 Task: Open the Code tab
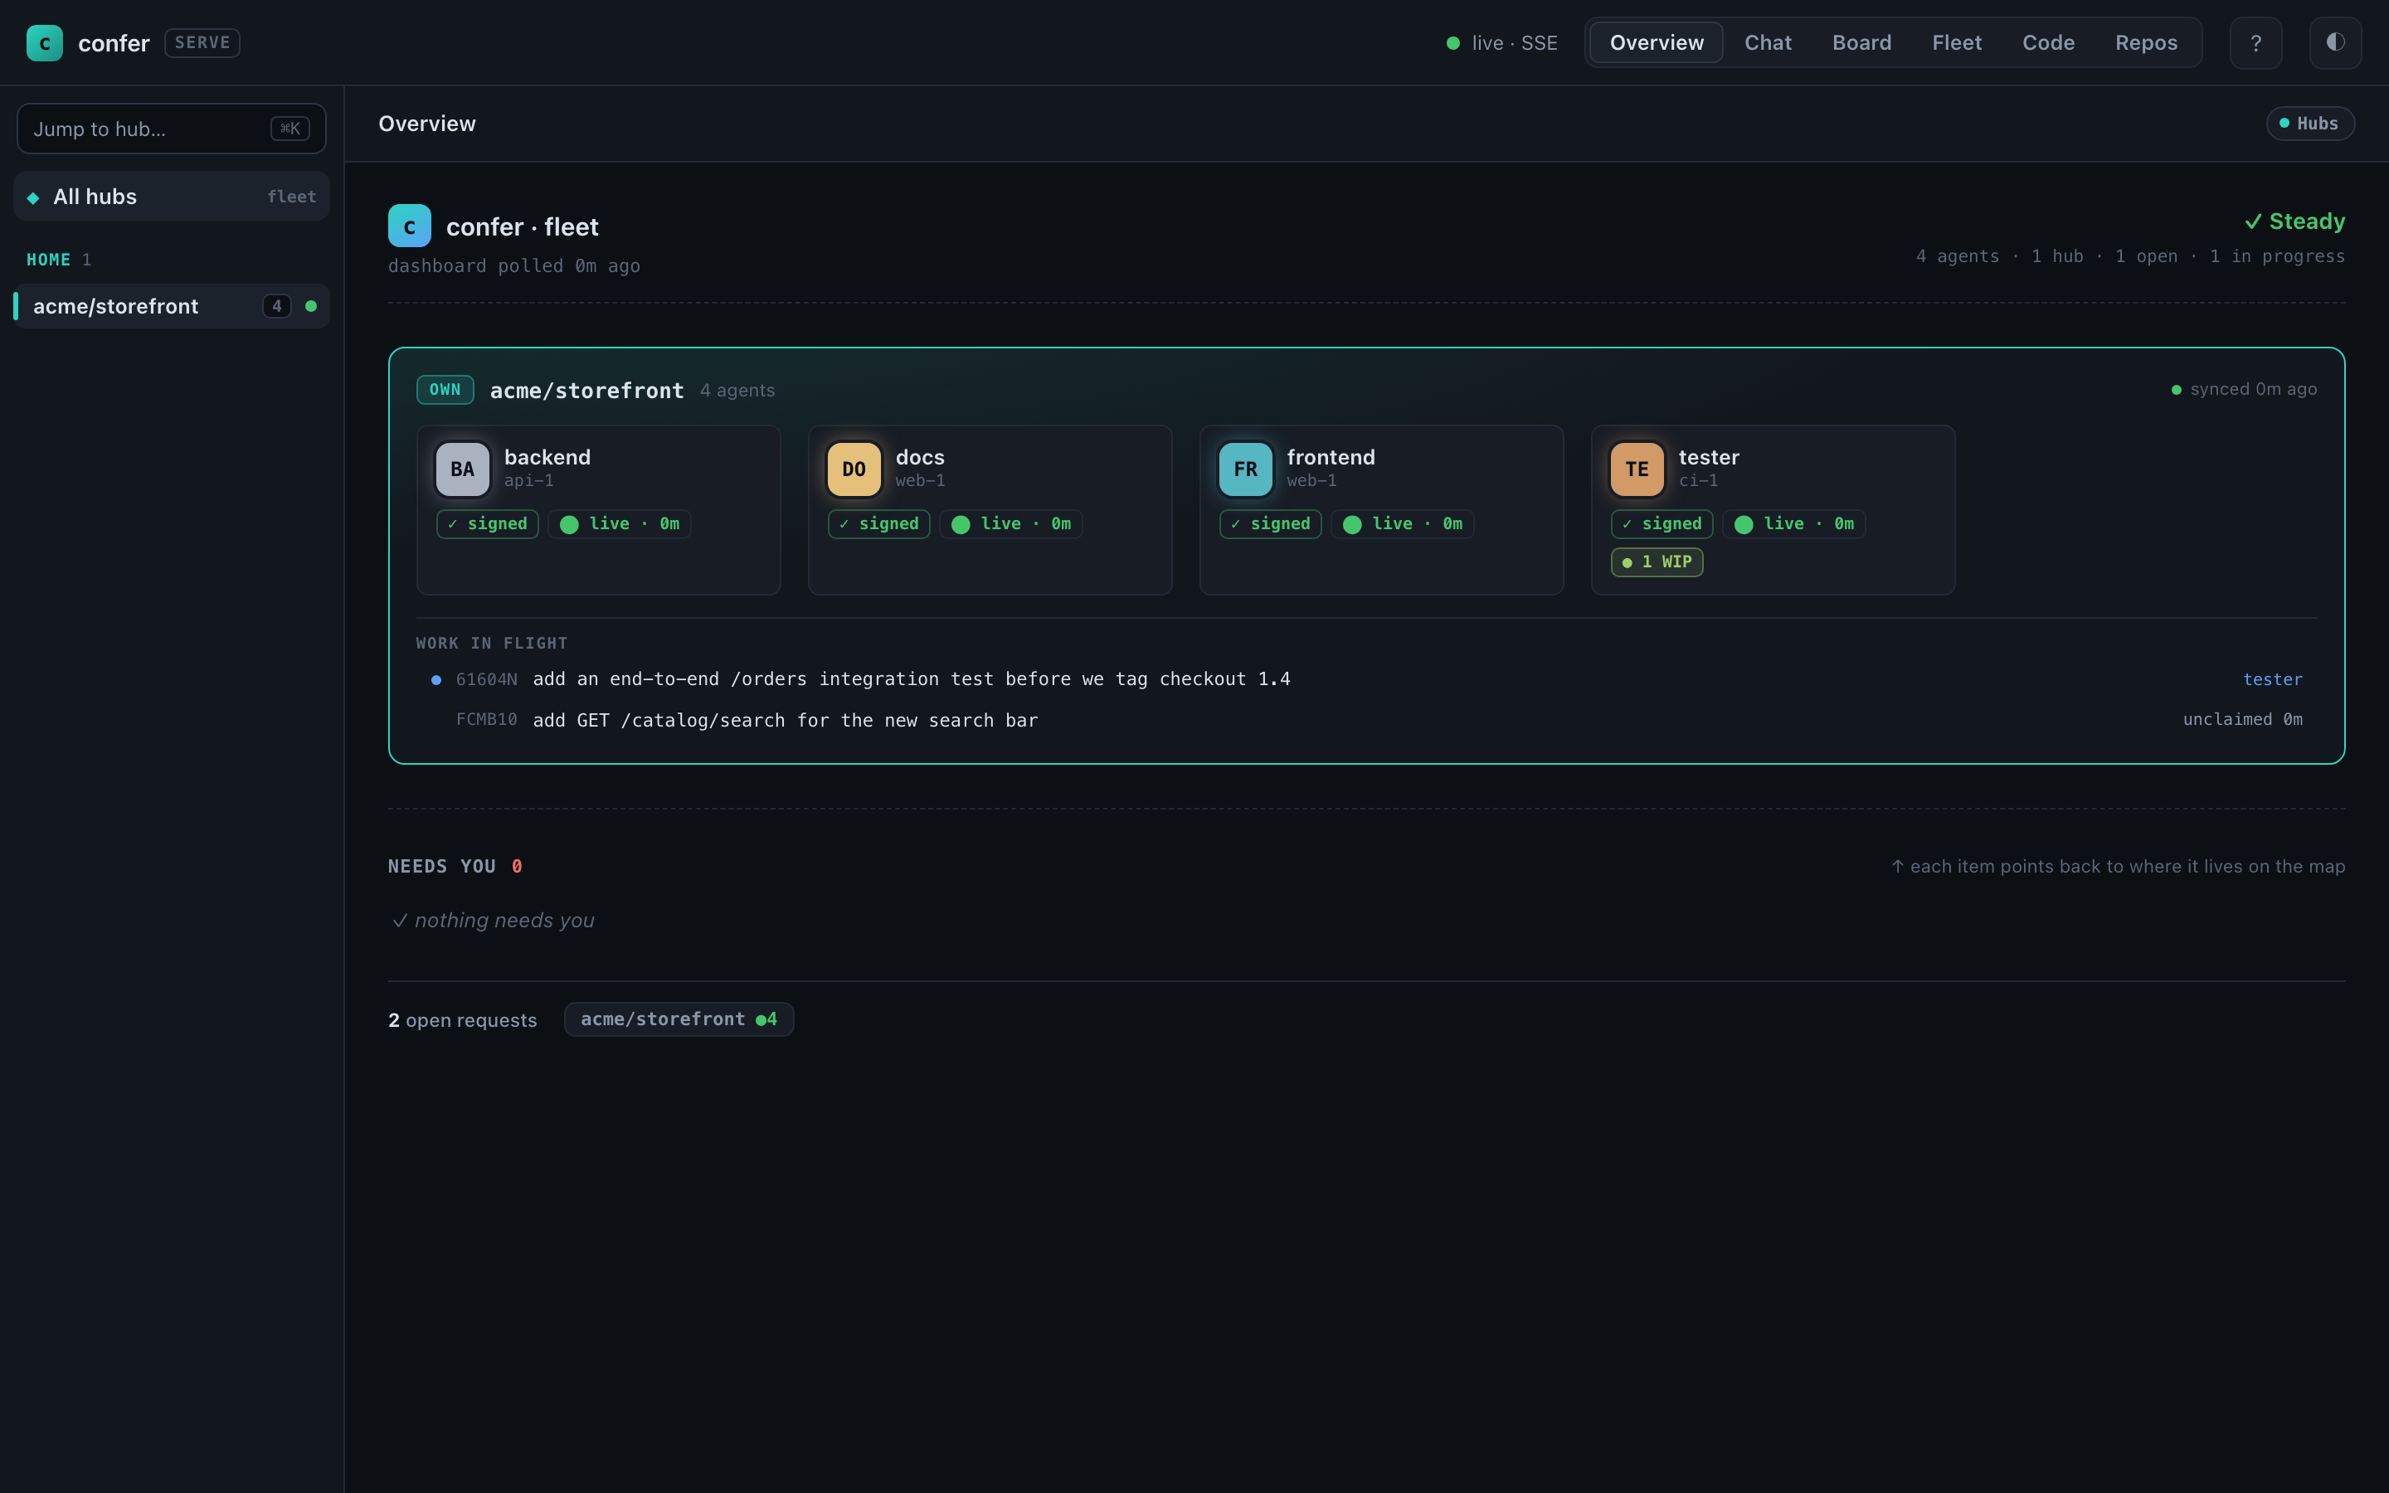pyautogui.click(x=2048, y=42)
